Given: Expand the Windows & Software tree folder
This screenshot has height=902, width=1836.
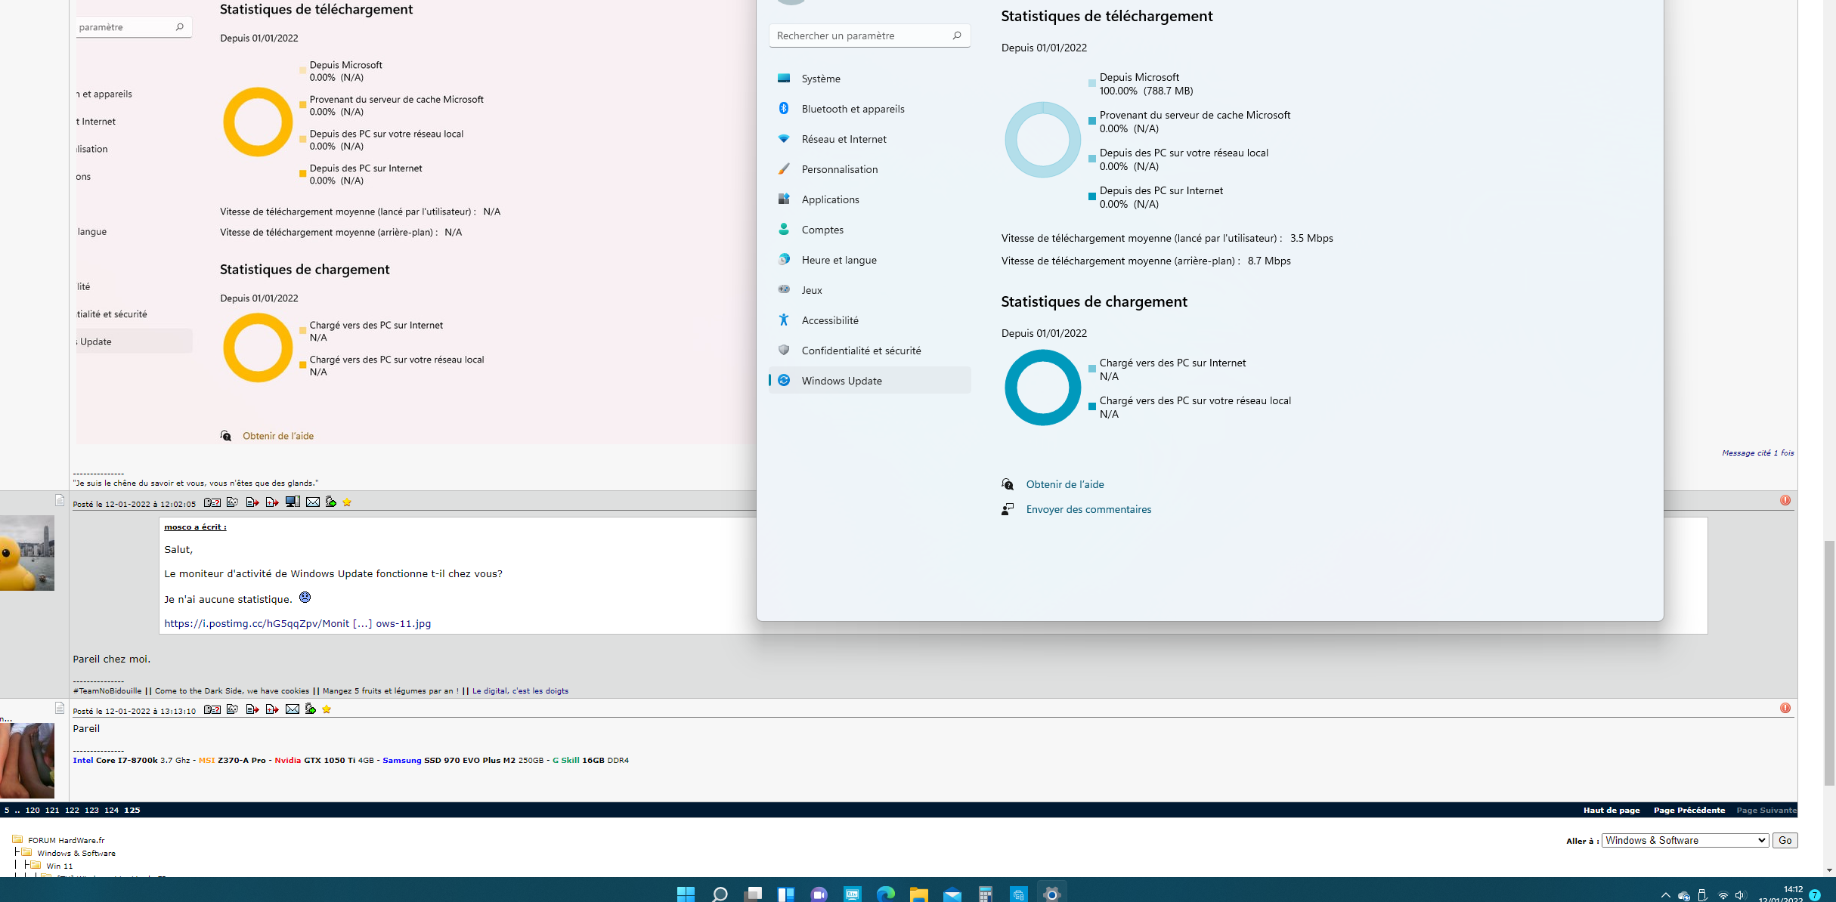Looking at the screenshot, I should click(x=27, y=852).
